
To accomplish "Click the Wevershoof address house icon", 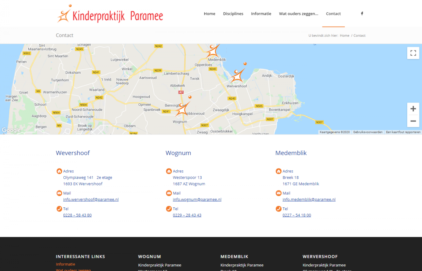I will click(59, 171).
